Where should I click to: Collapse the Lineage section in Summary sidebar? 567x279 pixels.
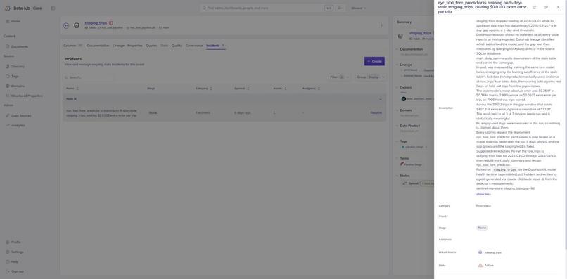(x=397, y=65)
